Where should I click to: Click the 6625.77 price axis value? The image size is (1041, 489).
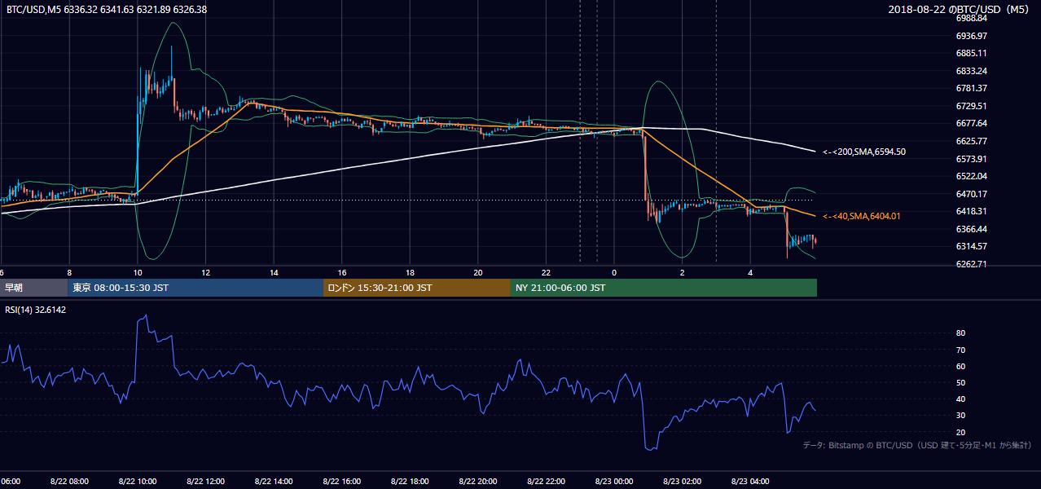click(971, 141)
